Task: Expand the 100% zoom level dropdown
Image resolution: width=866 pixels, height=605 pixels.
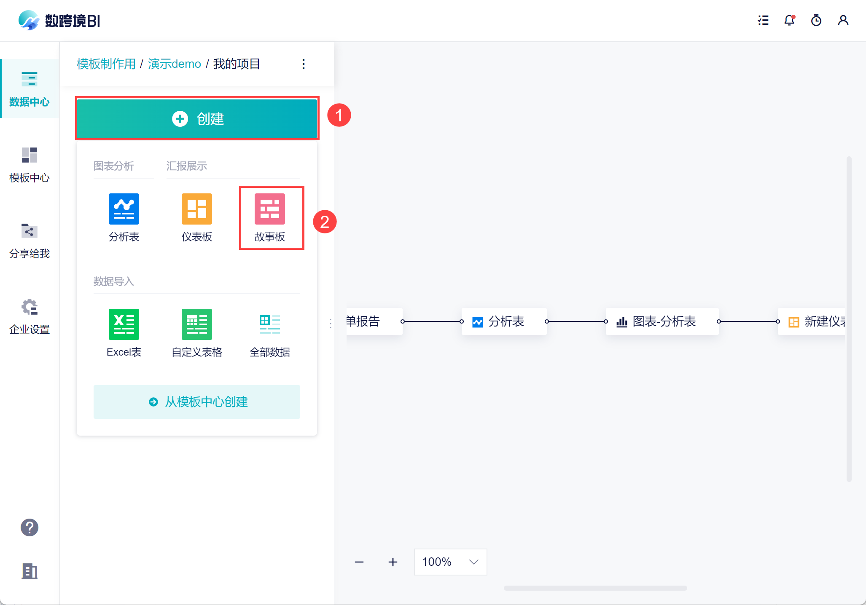Action: 450,562
